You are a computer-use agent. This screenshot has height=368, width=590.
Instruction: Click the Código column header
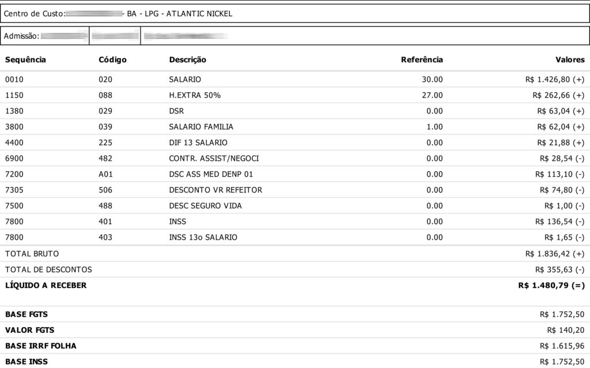[x=112, y=60]
